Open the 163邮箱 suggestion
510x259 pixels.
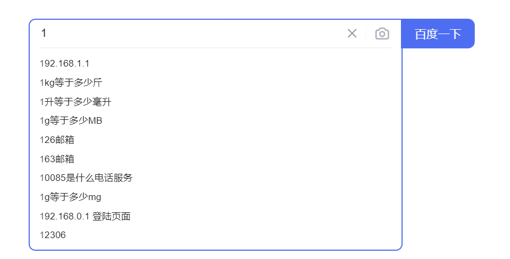pyautogui.click(x=57, y=159)
